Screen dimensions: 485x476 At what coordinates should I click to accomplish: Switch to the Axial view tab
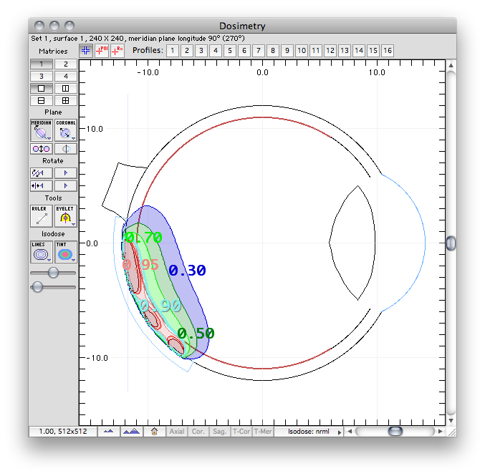[177, 432]
